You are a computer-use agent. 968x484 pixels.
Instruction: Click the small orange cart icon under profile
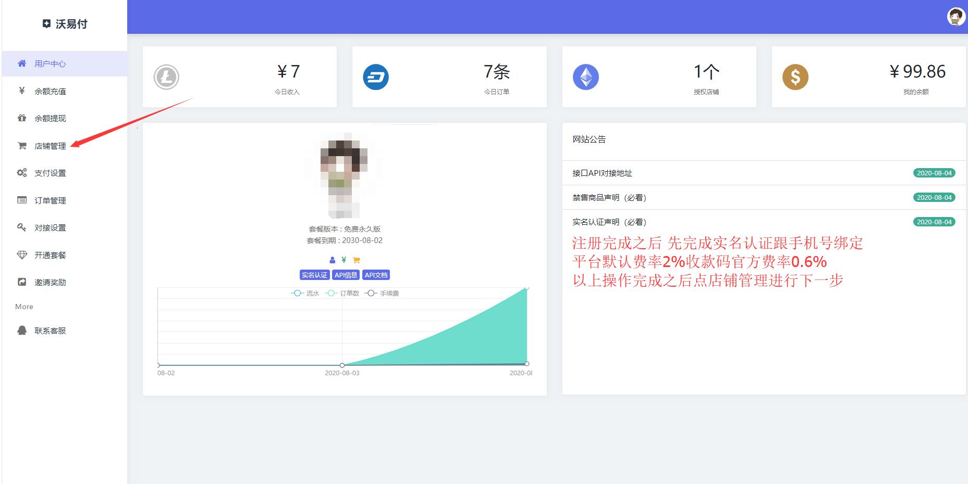click(357, 260)
